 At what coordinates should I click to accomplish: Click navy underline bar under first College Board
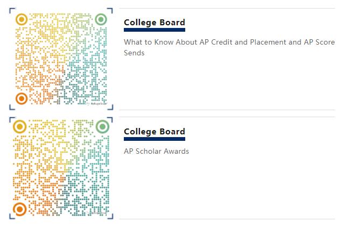154,30
